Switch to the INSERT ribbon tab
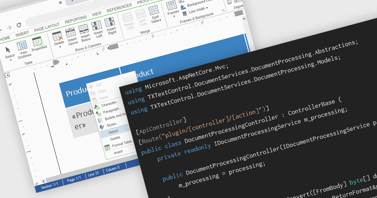The image size is (377, 198). tap(22, 33)
